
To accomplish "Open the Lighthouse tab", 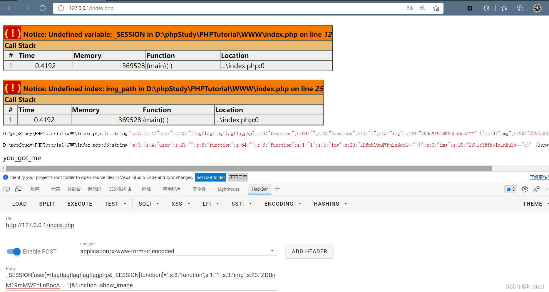I will 229,189.
